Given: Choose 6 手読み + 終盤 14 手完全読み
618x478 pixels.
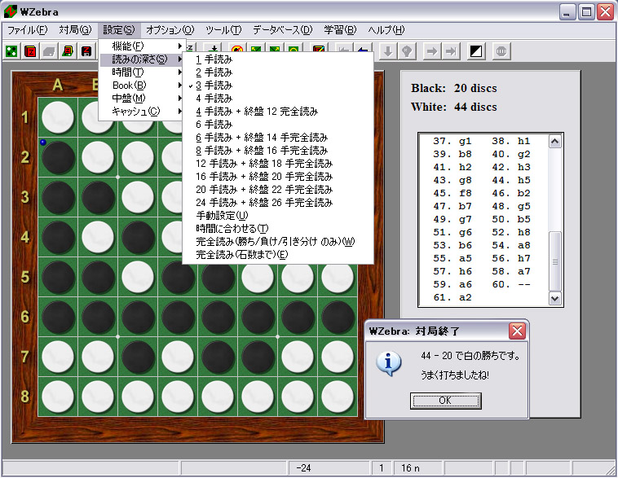Looking at the screenshot, I should click(x=278, y=138).
